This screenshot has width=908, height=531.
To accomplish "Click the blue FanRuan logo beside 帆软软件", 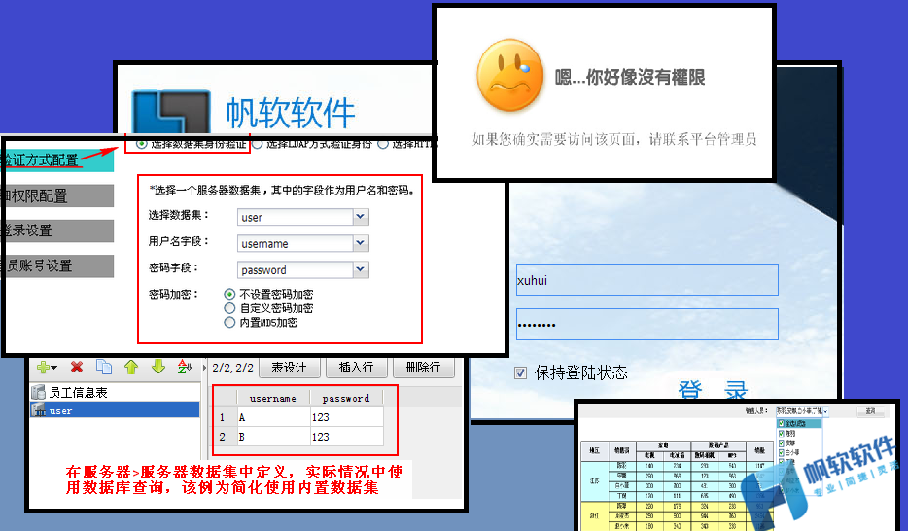I will [171, 111].
